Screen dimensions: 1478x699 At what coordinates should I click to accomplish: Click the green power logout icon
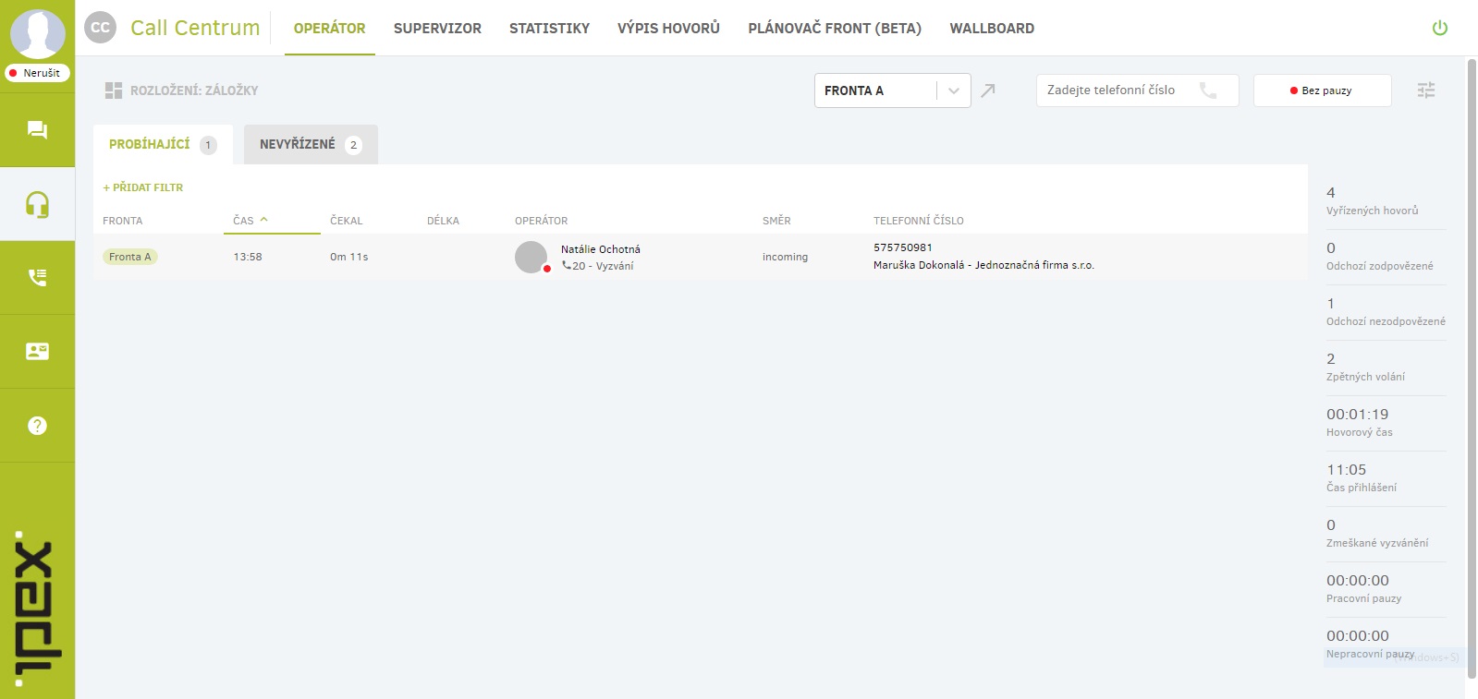pyautogui.click(x=1439, y=28)
